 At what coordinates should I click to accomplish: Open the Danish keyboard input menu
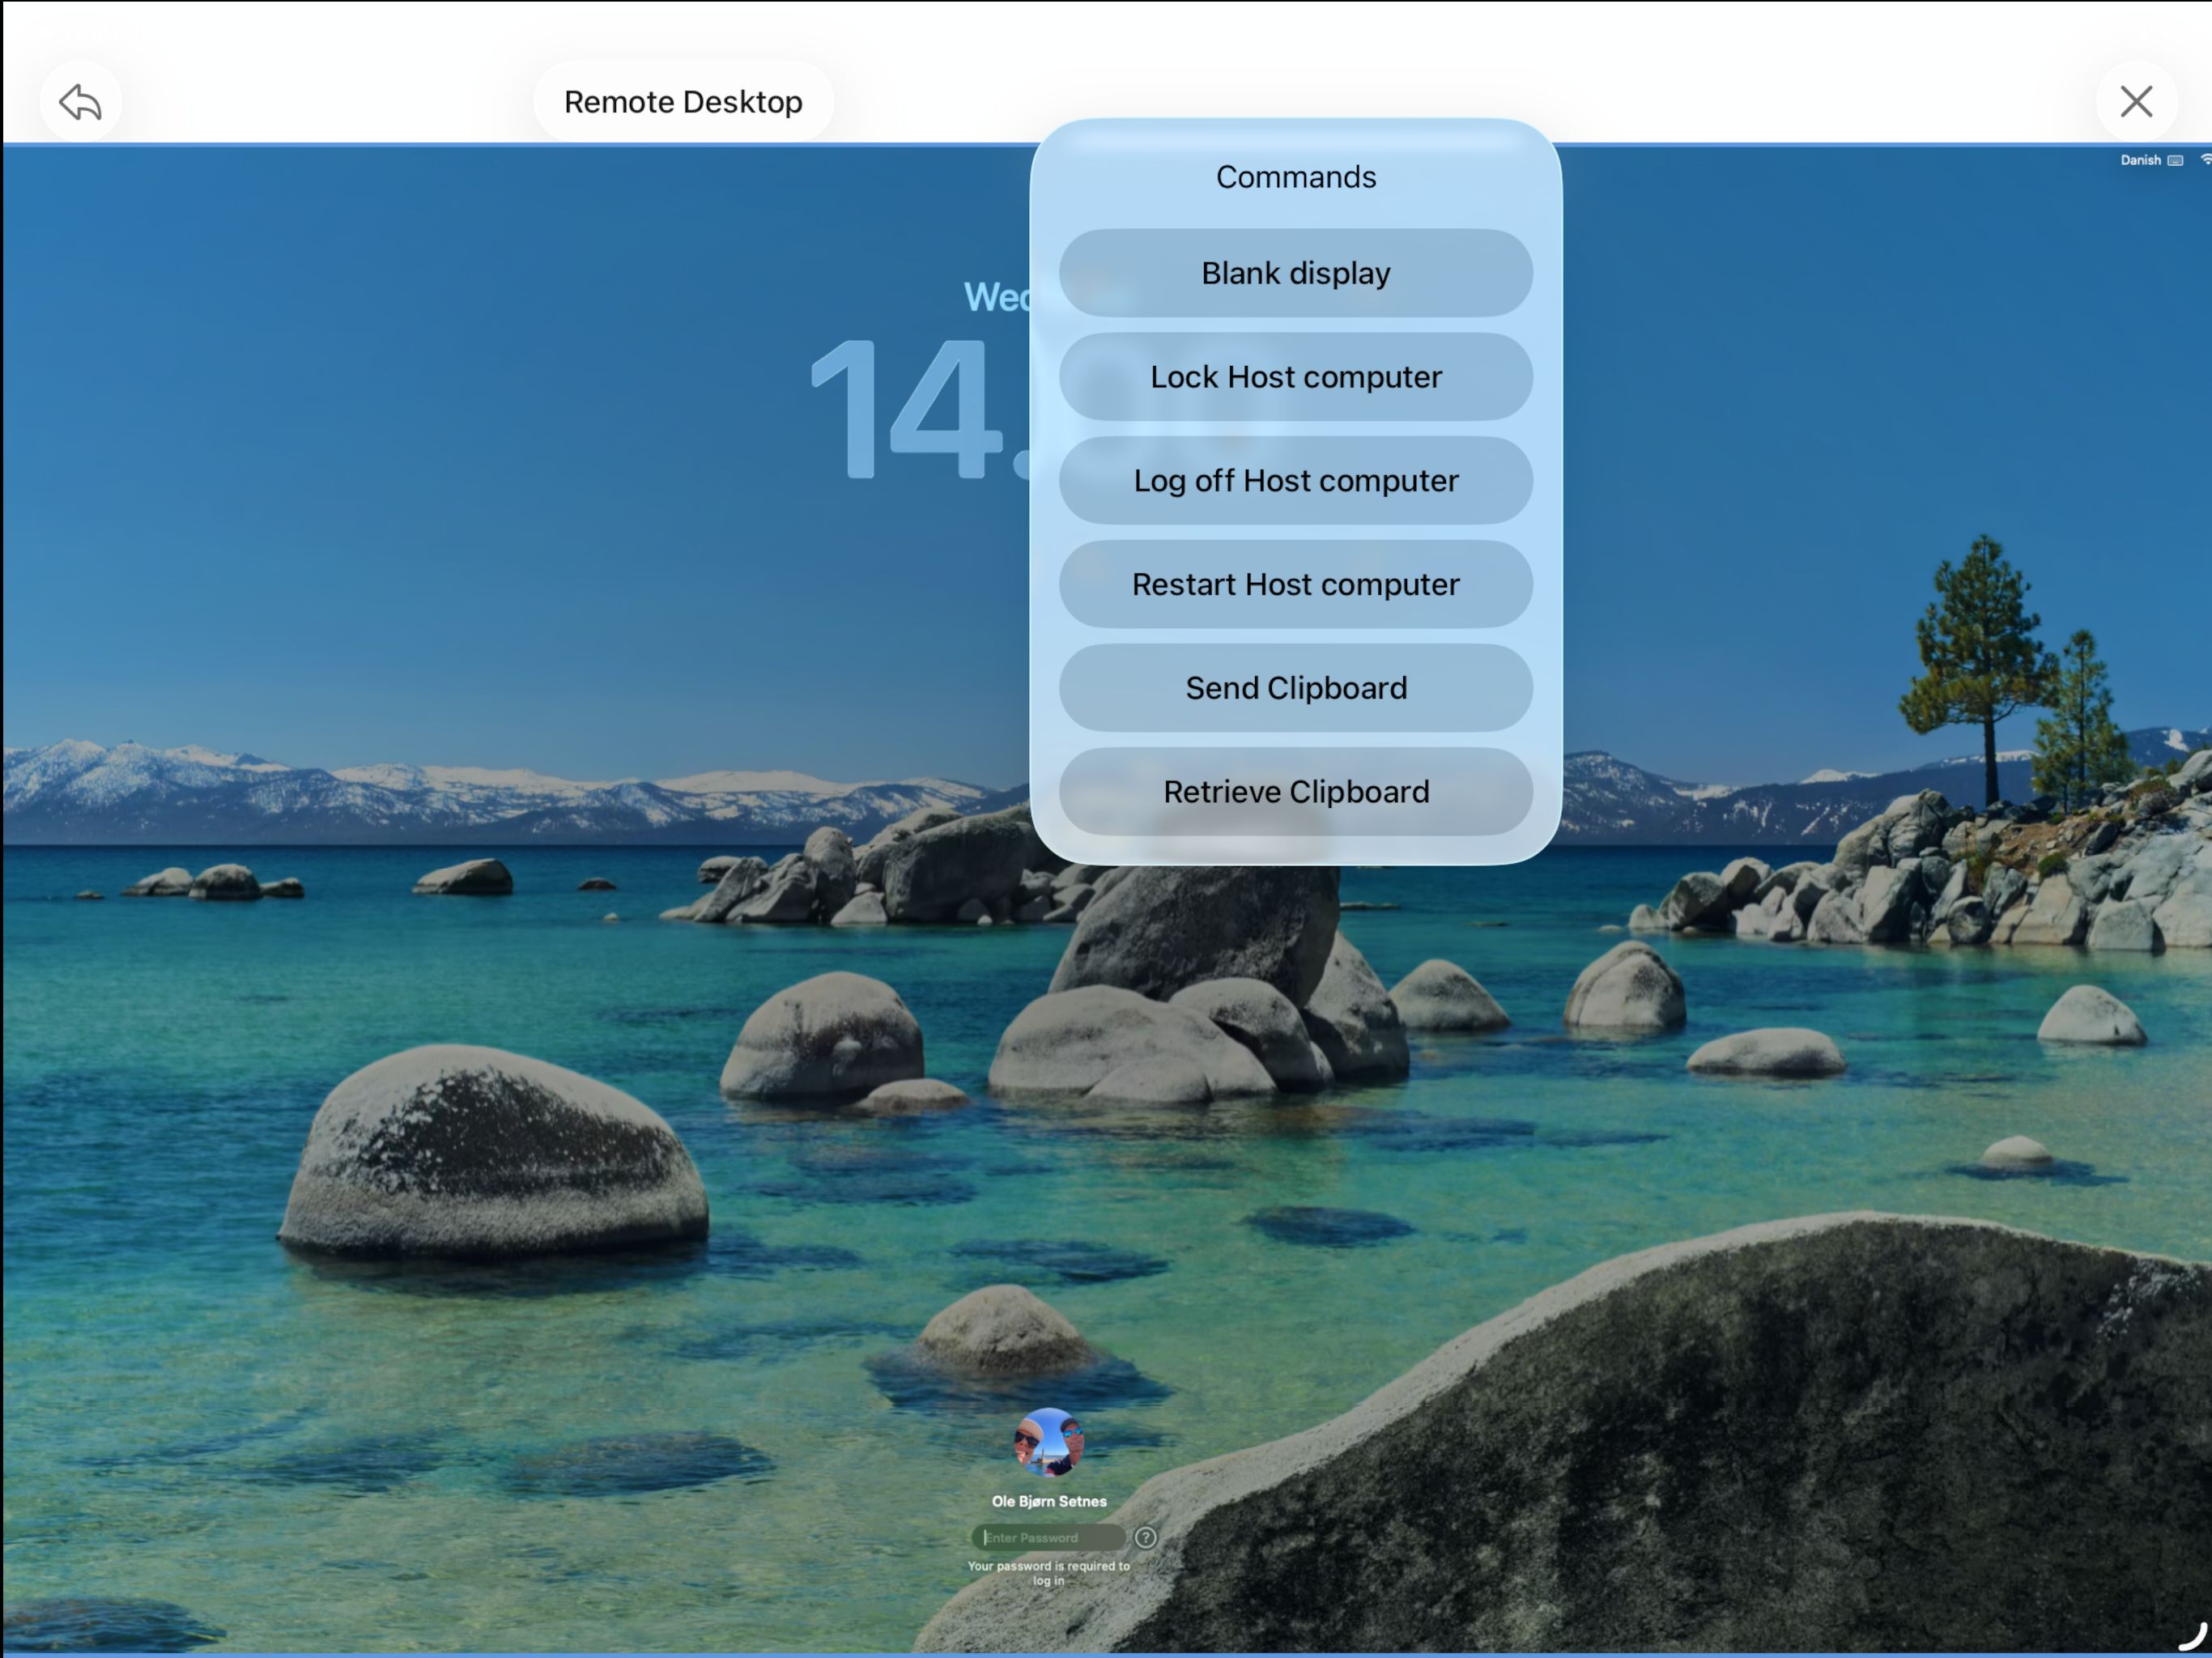click(x=2151, y=160)
